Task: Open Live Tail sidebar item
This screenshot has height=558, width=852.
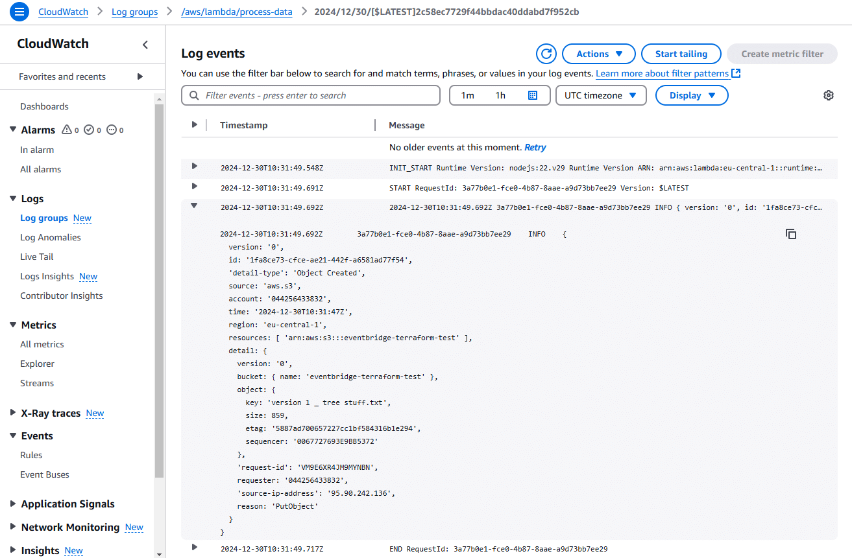Action: [37, 257]
